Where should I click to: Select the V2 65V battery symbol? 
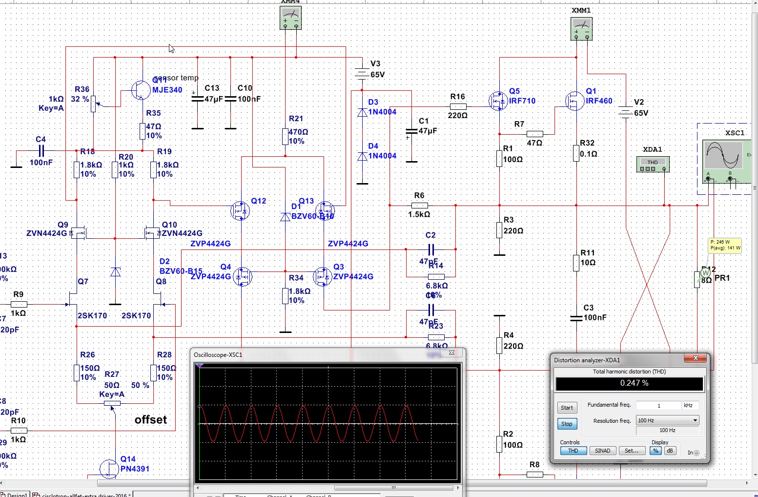[x=626, y=113]
